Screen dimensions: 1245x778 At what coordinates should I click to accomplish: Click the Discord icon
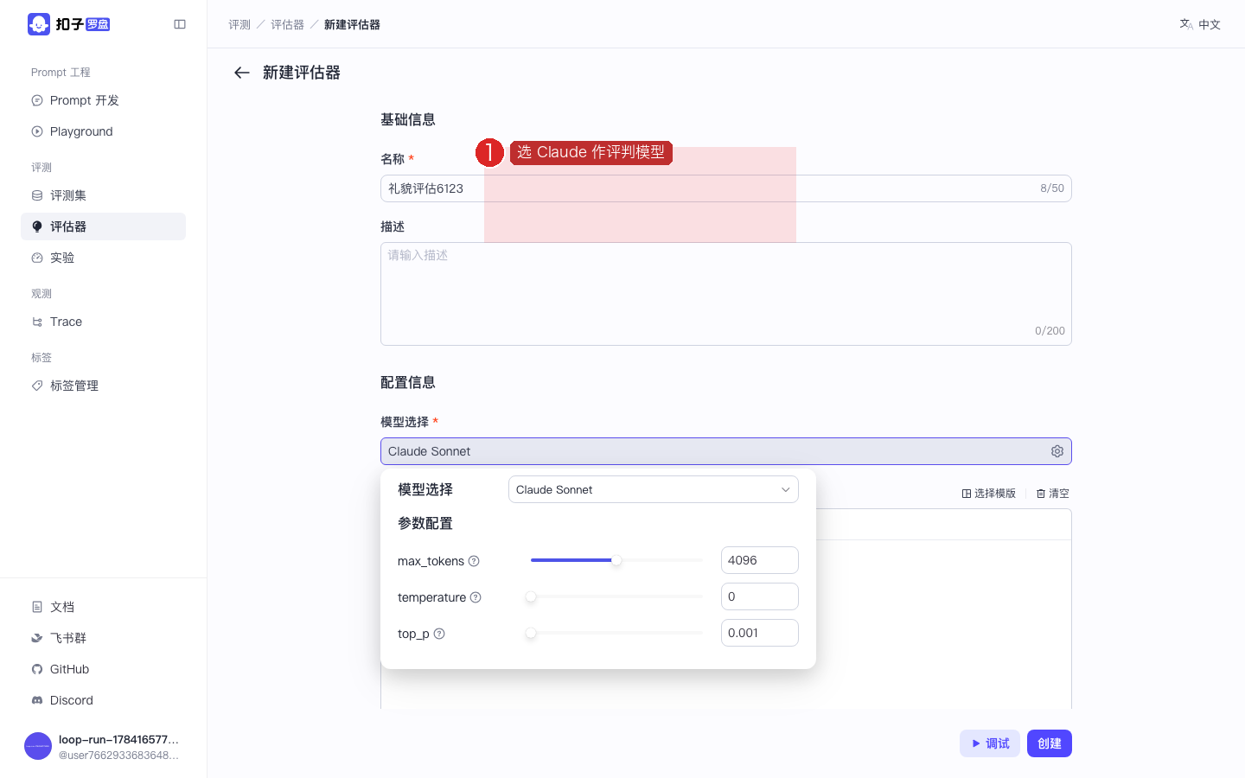tap(37, 700)
